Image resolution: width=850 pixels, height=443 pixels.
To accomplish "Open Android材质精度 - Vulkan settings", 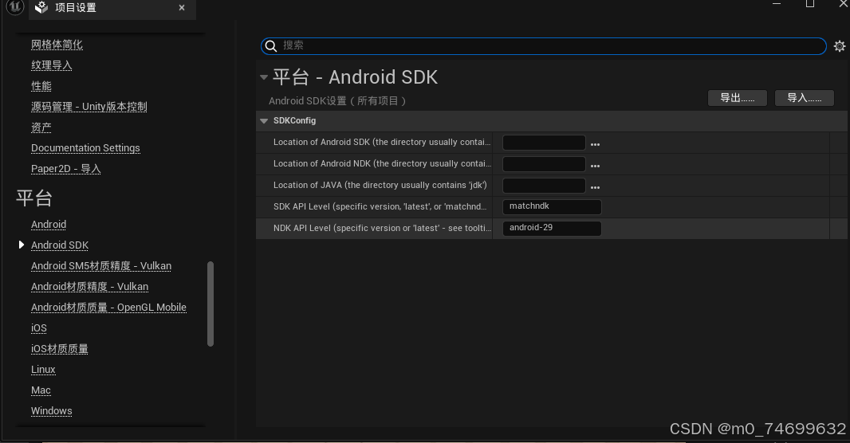I will 89,287.
